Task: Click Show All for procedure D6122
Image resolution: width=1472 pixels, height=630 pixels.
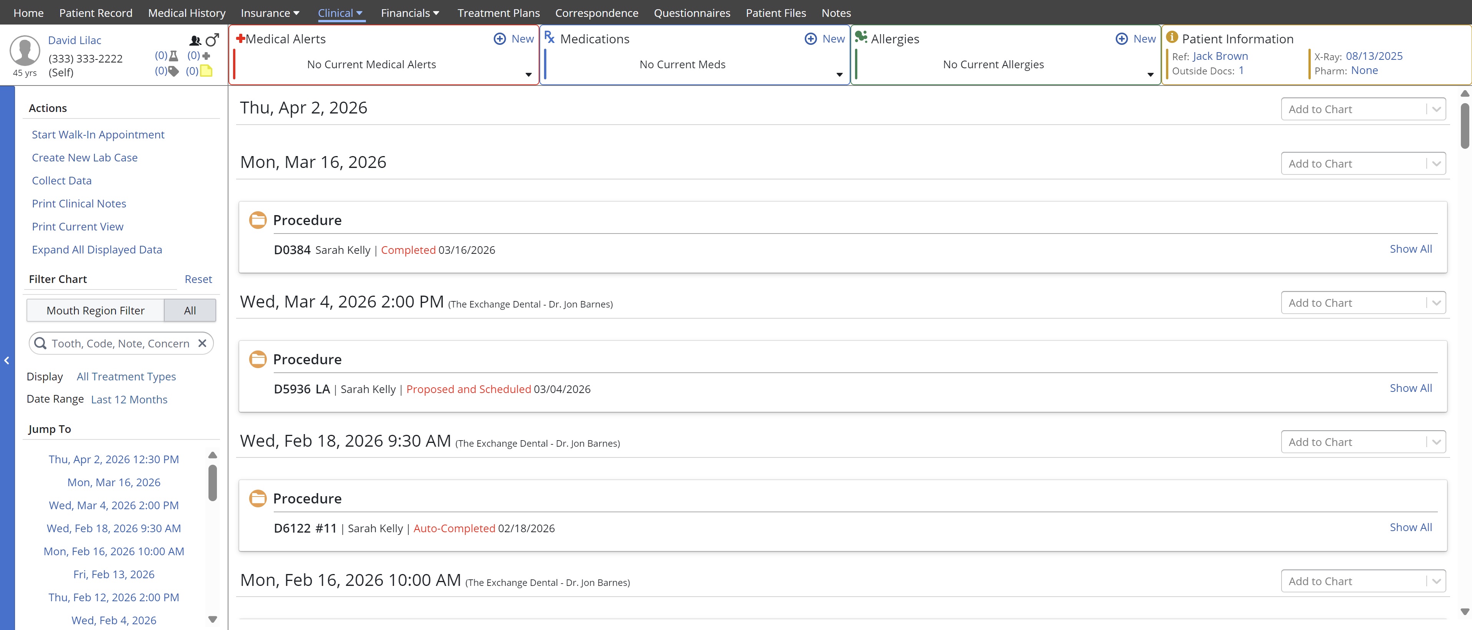Action: 1410,527
